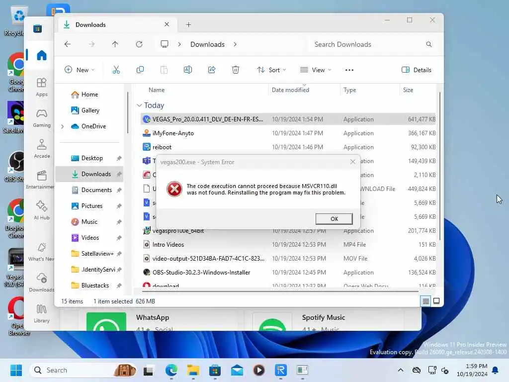Click the Rename icon in Explorer toolbar

tap(187, 70)
